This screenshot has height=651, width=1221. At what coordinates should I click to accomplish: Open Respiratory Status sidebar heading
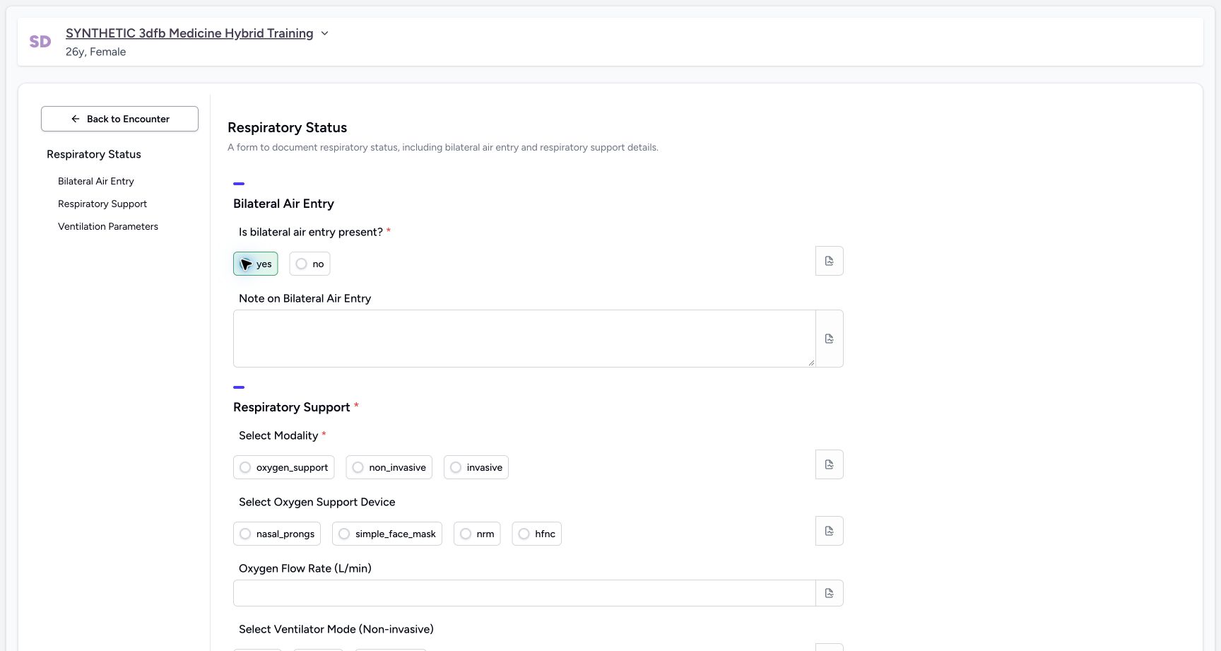[x=94, y=154]
